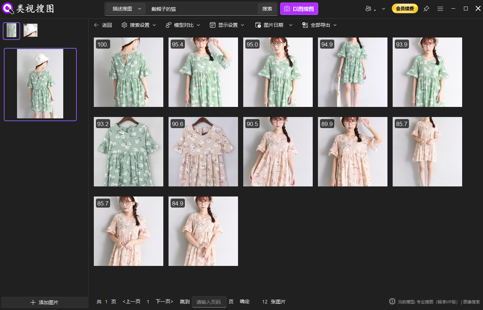Open the result image scored 100.0
Screen dimensions: 483x310
129,72
